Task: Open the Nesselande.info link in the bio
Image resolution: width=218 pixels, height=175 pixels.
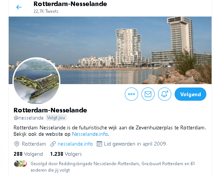Action: pyautogui.click(x=90, y=134)
